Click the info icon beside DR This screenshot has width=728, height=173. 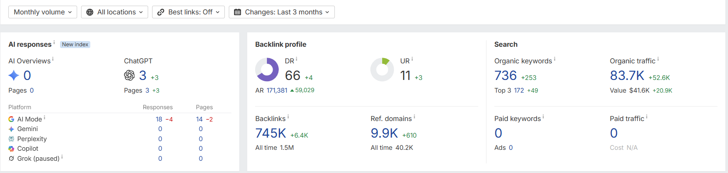tap(296, 59)
